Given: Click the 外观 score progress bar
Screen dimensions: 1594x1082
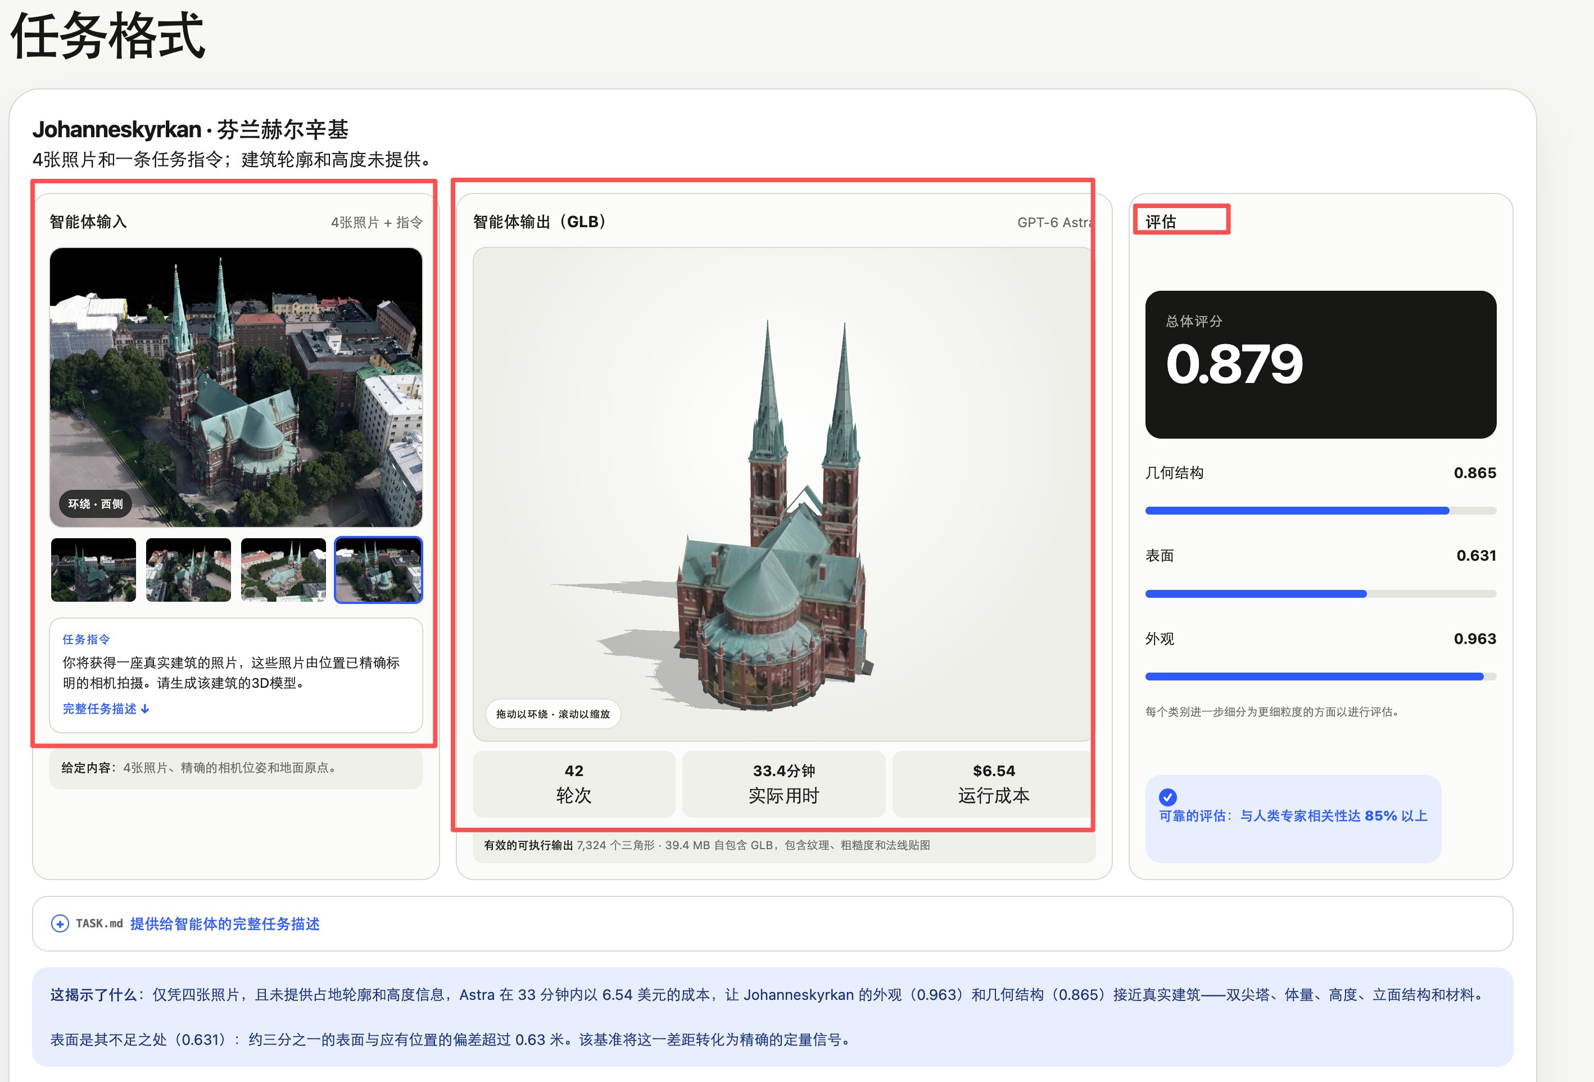Looking at the screenshot, I should point(1320,677).
